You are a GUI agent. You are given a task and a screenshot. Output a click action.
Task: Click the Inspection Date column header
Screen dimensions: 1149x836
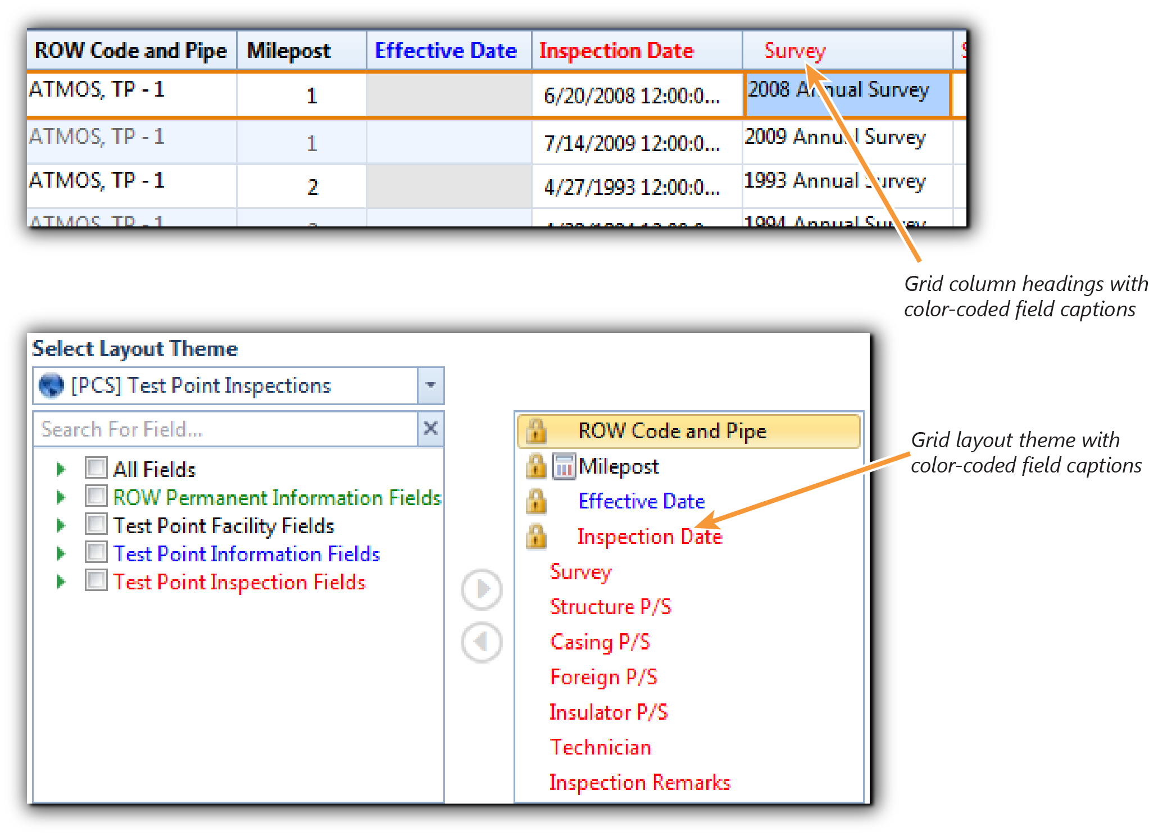pyautogui.click(x=637, y=51)
